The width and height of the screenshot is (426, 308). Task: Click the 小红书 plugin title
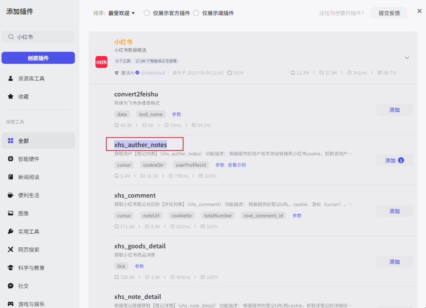(123, 42)
